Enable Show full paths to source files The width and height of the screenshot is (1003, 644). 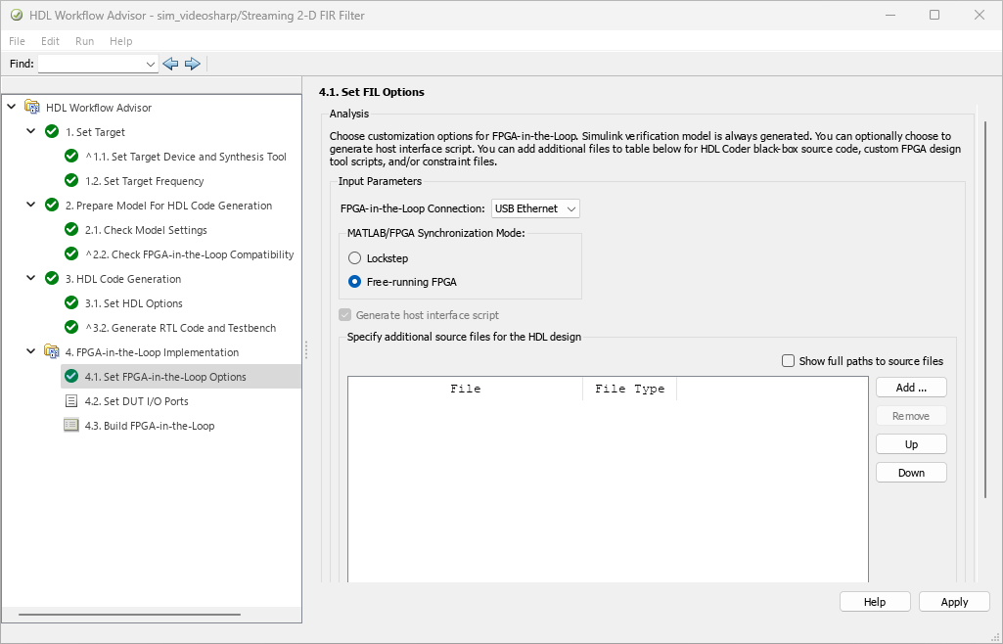click(789, 361)
